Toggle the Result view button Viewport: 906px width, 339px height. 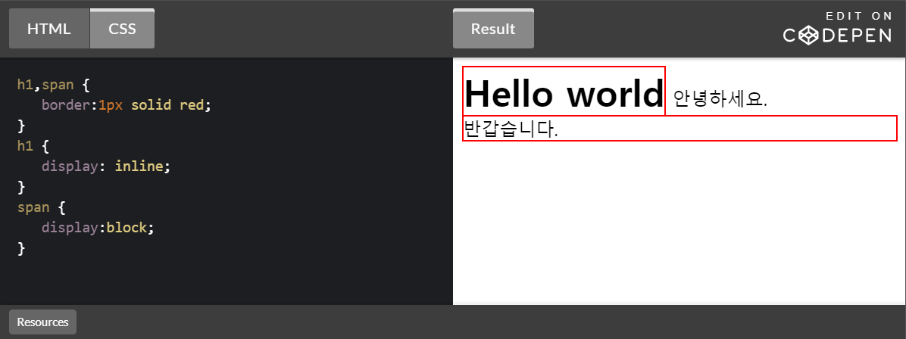[x=493, y=30]
